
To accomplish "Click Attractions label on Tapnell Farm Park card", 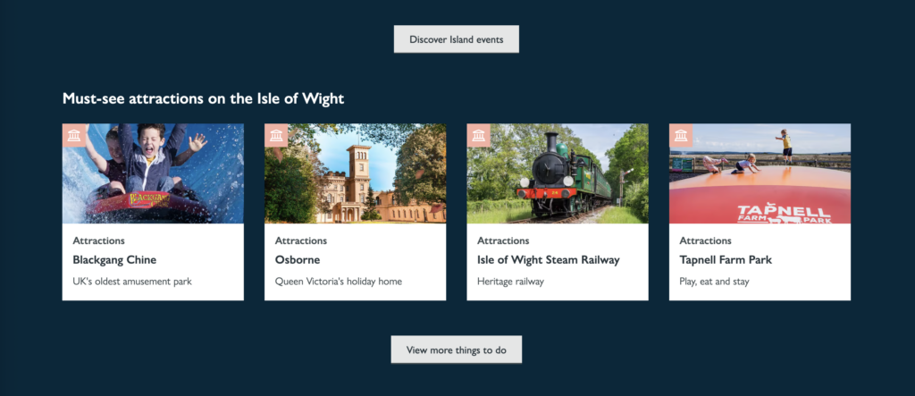I will pyautogui.click(x=706, y=240).
